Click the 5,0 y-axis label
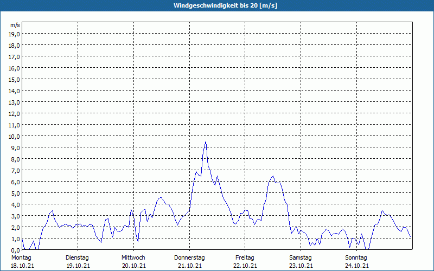Viewport: 434px width, 271px height. click(15, 193)
